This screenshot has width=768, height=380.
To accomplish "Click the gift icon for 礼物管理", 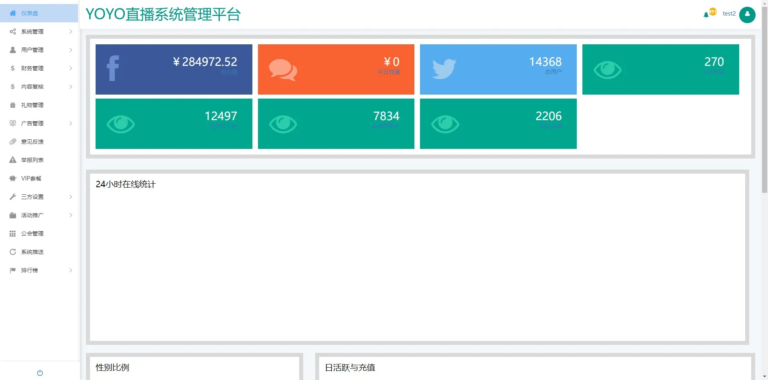I will (13, 105).
